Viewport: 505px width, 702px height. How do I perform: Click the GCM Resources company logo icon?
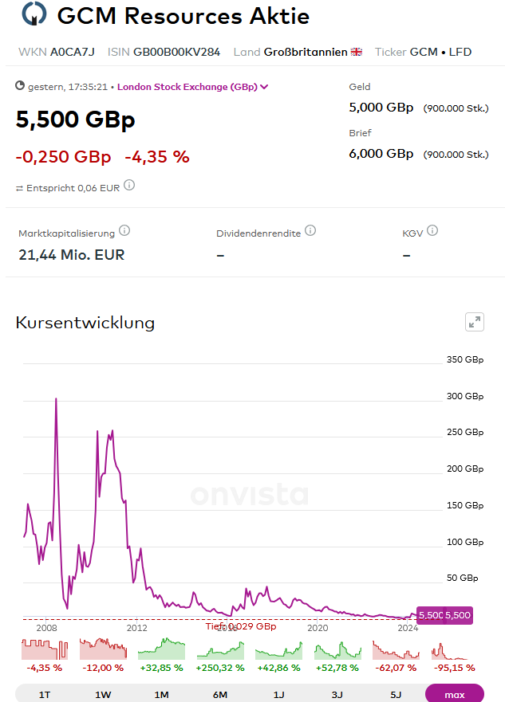pos(34,15)
